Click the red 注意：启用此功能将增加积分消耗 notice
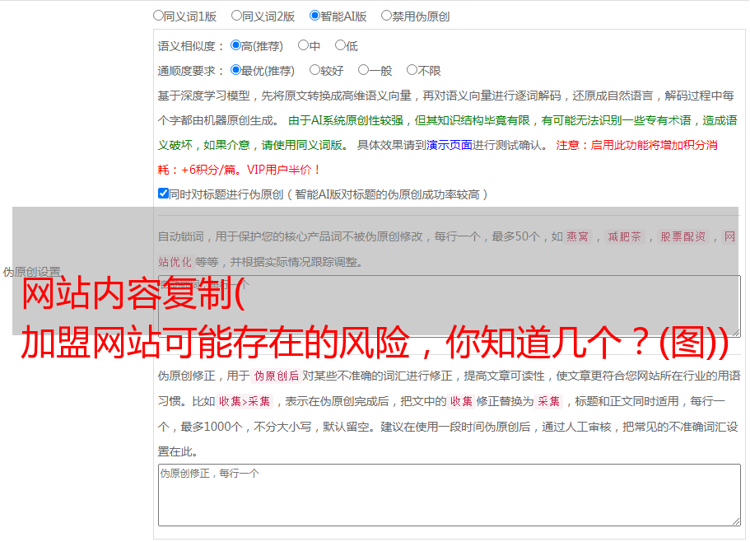The height and width of the screenshot is (542, 750). coord(438,157)
